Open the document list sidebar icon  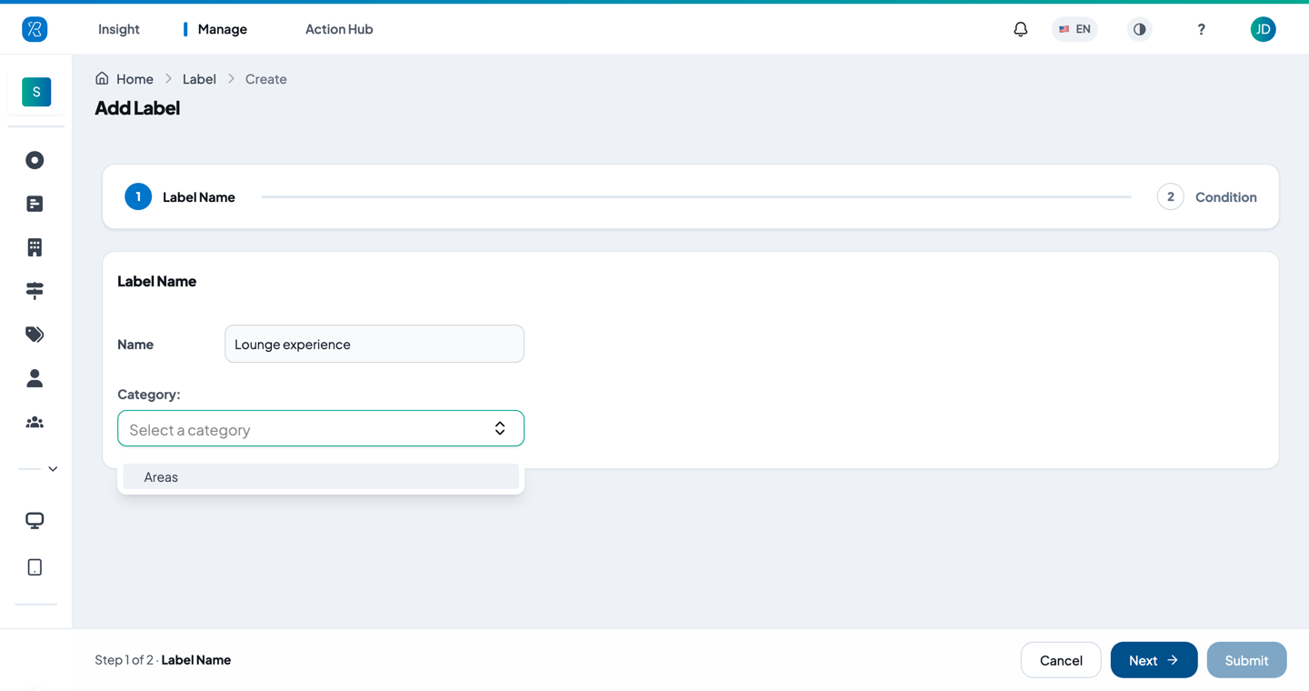(35, 204)
